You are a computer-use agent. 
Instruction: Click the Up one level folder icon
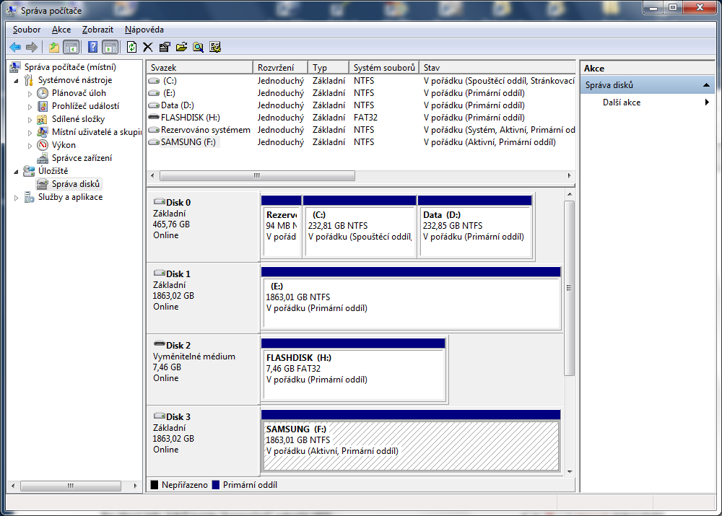point(53,47)
